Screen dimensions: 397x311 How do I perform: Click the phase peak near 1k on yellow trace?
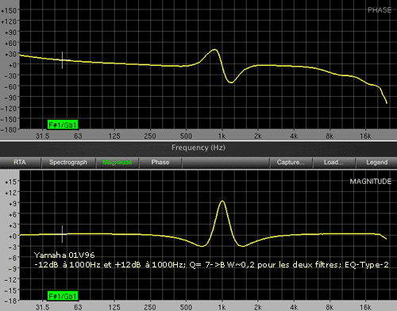(214, 50)
